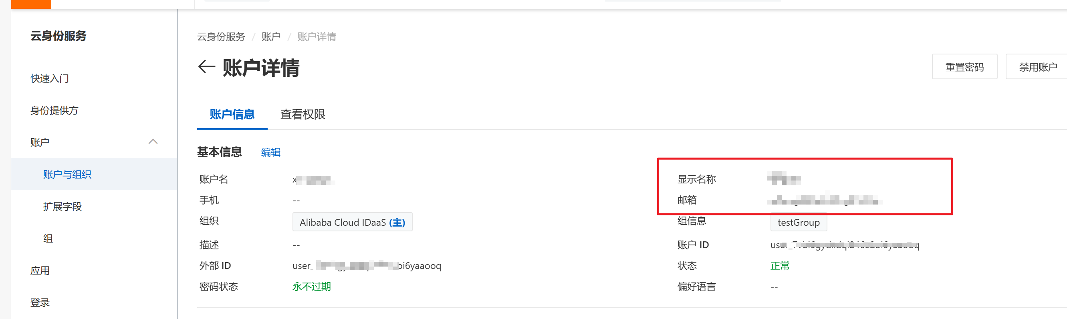Click the back arrow beside 账户详情

pyautogui.click(x=206, y=67)
